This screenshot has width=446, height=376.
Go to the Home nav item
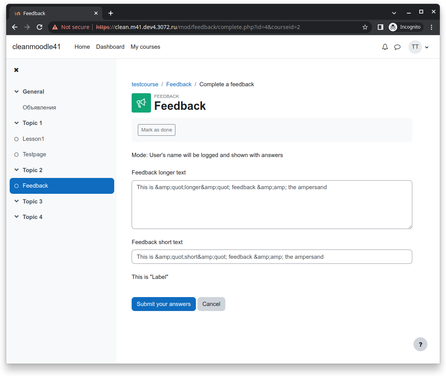click(82, 47)
